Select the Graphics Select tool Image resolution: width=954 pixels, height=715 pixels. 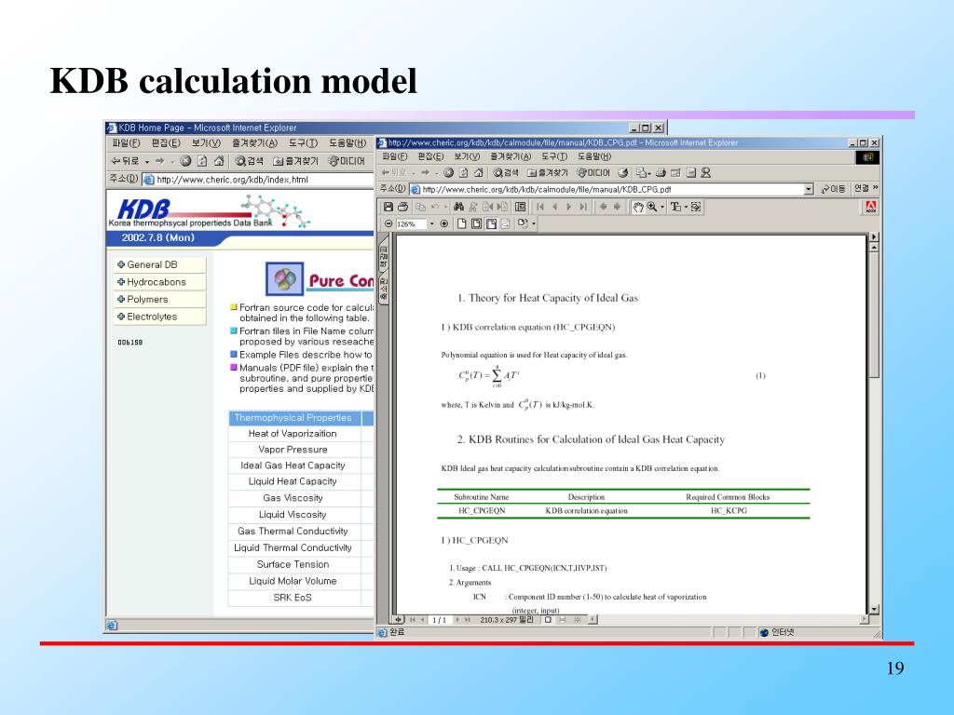[696, 207]
